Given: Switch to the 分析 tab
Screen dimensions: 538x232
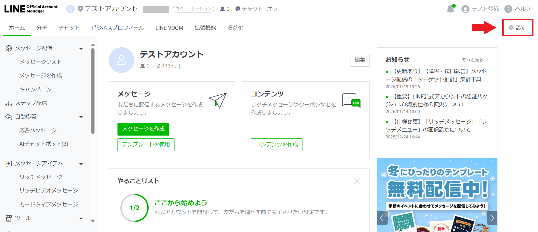Looking at the screenshot, I should [x=41, y=28].
